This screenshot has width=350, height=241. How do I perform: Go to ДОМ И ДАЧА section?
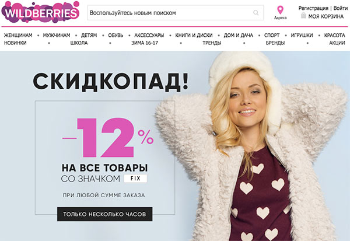[238, 35]
